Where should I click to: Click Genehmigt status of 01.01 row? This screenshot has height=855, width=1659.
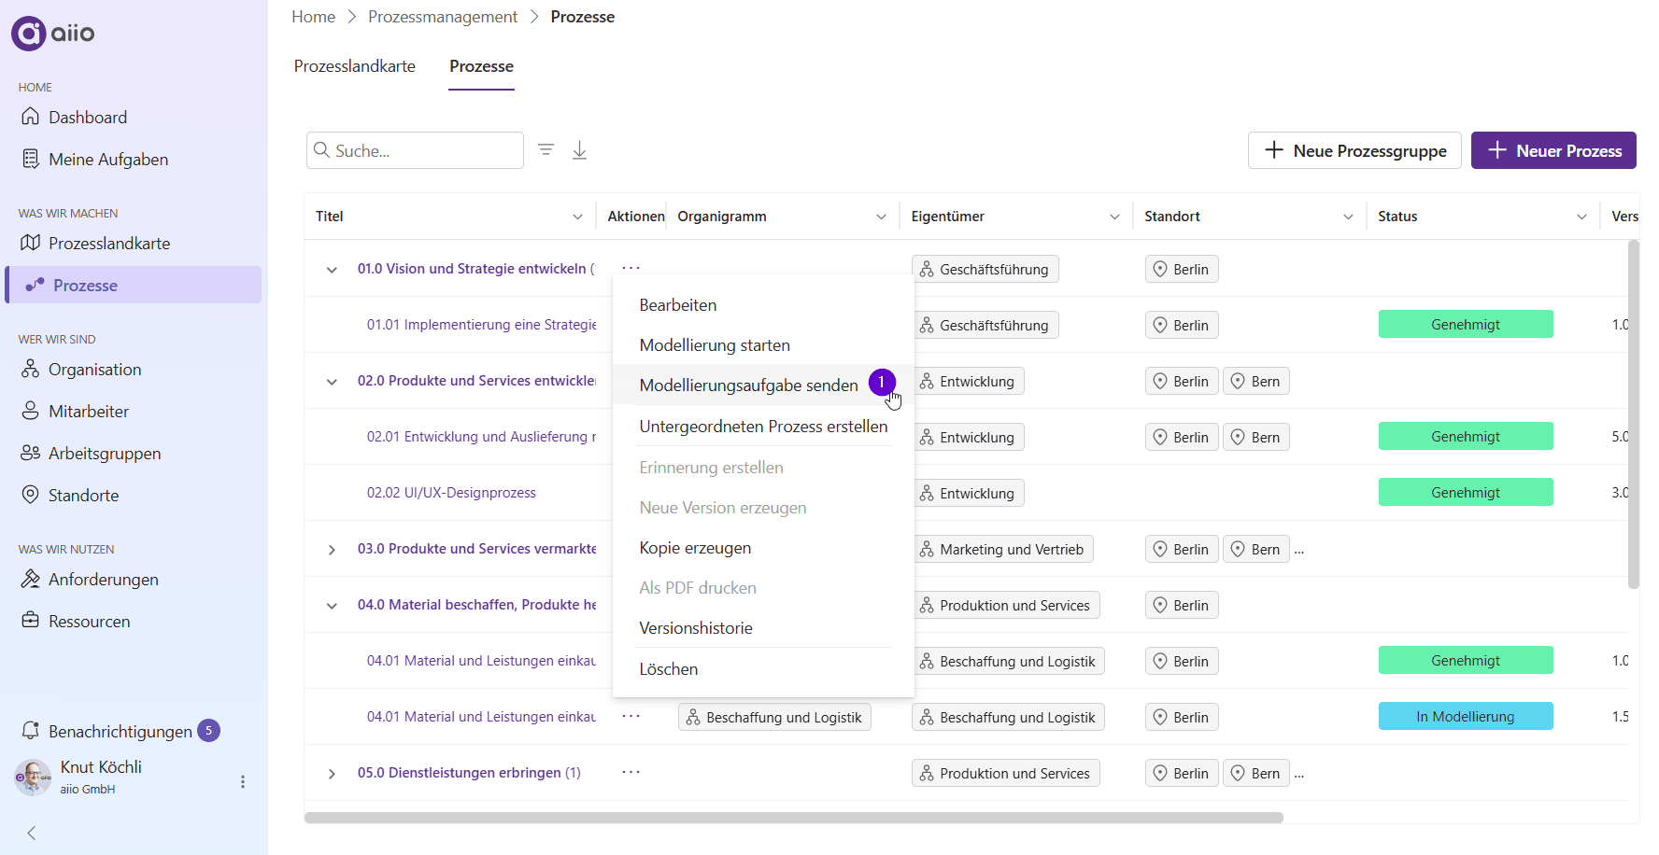[x=1466, y=325]
